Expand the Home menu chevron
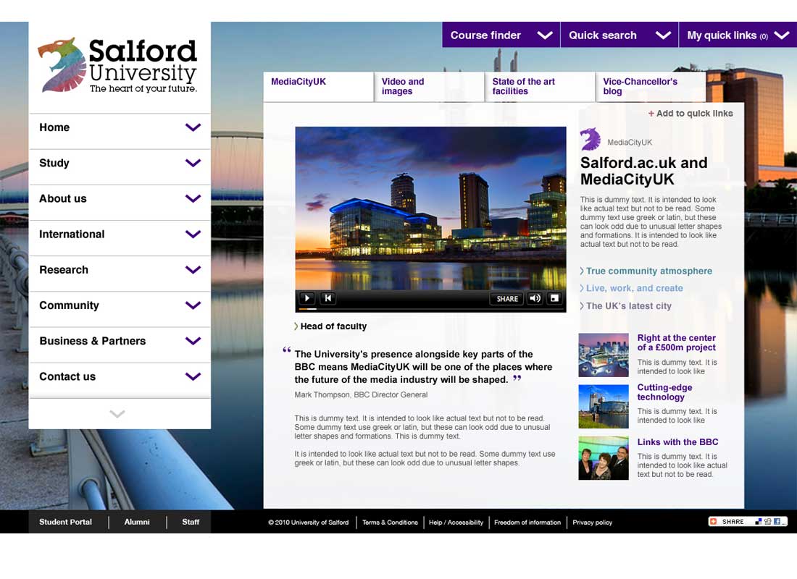This screenshot has height=579, width=797. (x=193, y=127)
